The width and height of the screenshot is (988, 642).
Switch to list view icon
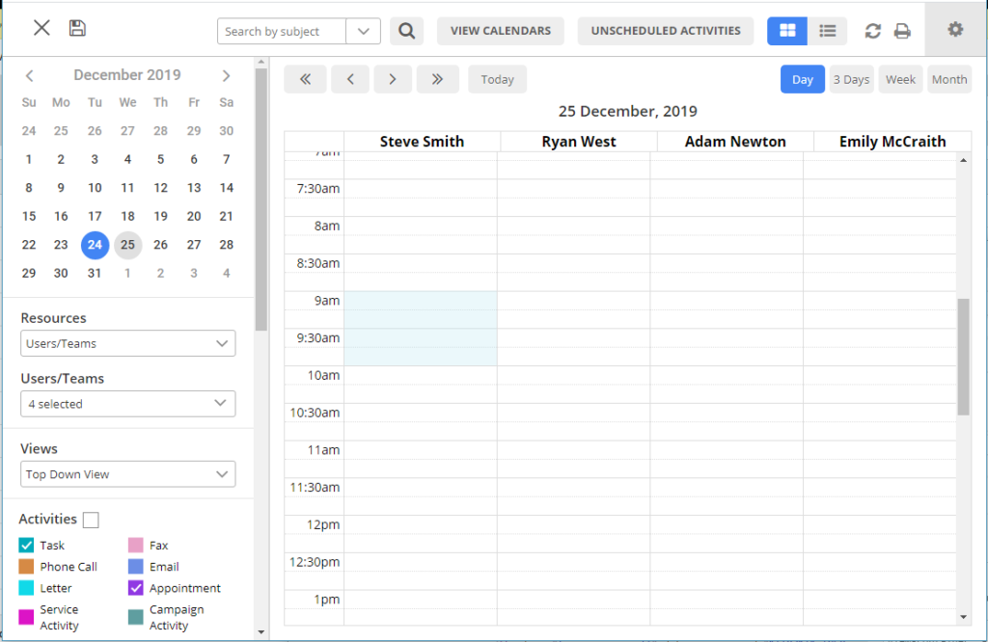click(827, 32)
